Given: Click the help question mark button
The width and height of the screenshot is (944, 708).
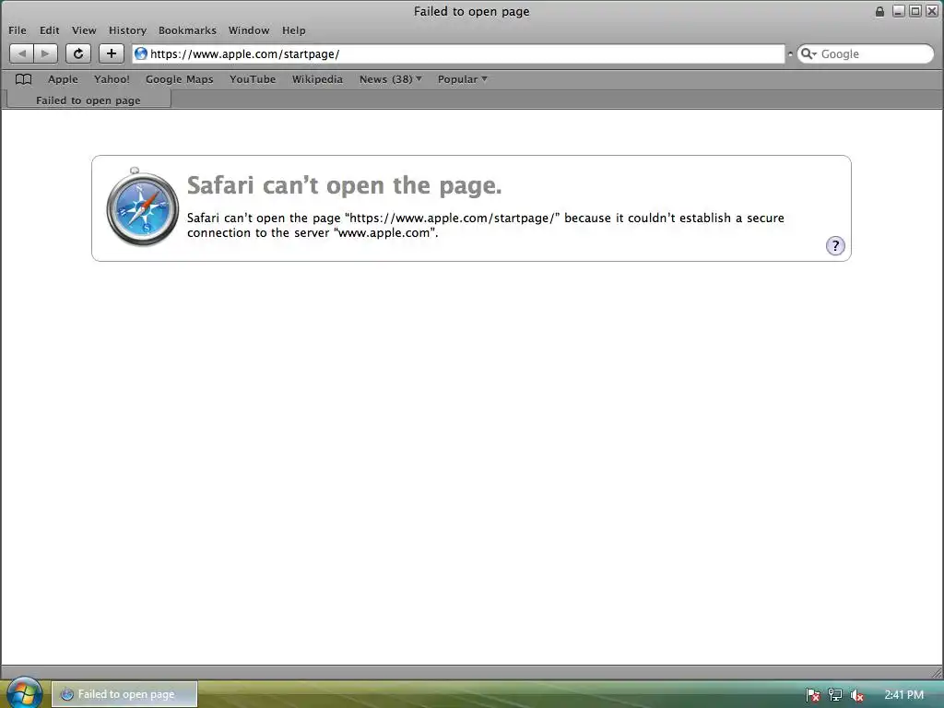Looking at the screenshot, I should [835, 245].
